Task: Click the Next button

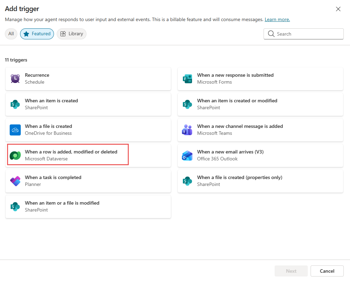Action: click(x=291, y=271)
